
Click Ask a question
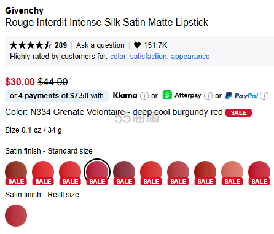pyautogui.click(x=100, y=45)
